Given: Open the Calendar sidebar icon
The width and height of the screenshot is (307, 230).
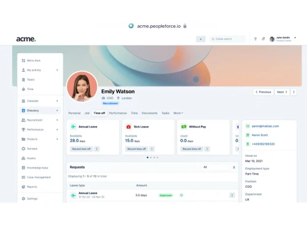Looking at the screenshot, I should (x=23, y=101).
